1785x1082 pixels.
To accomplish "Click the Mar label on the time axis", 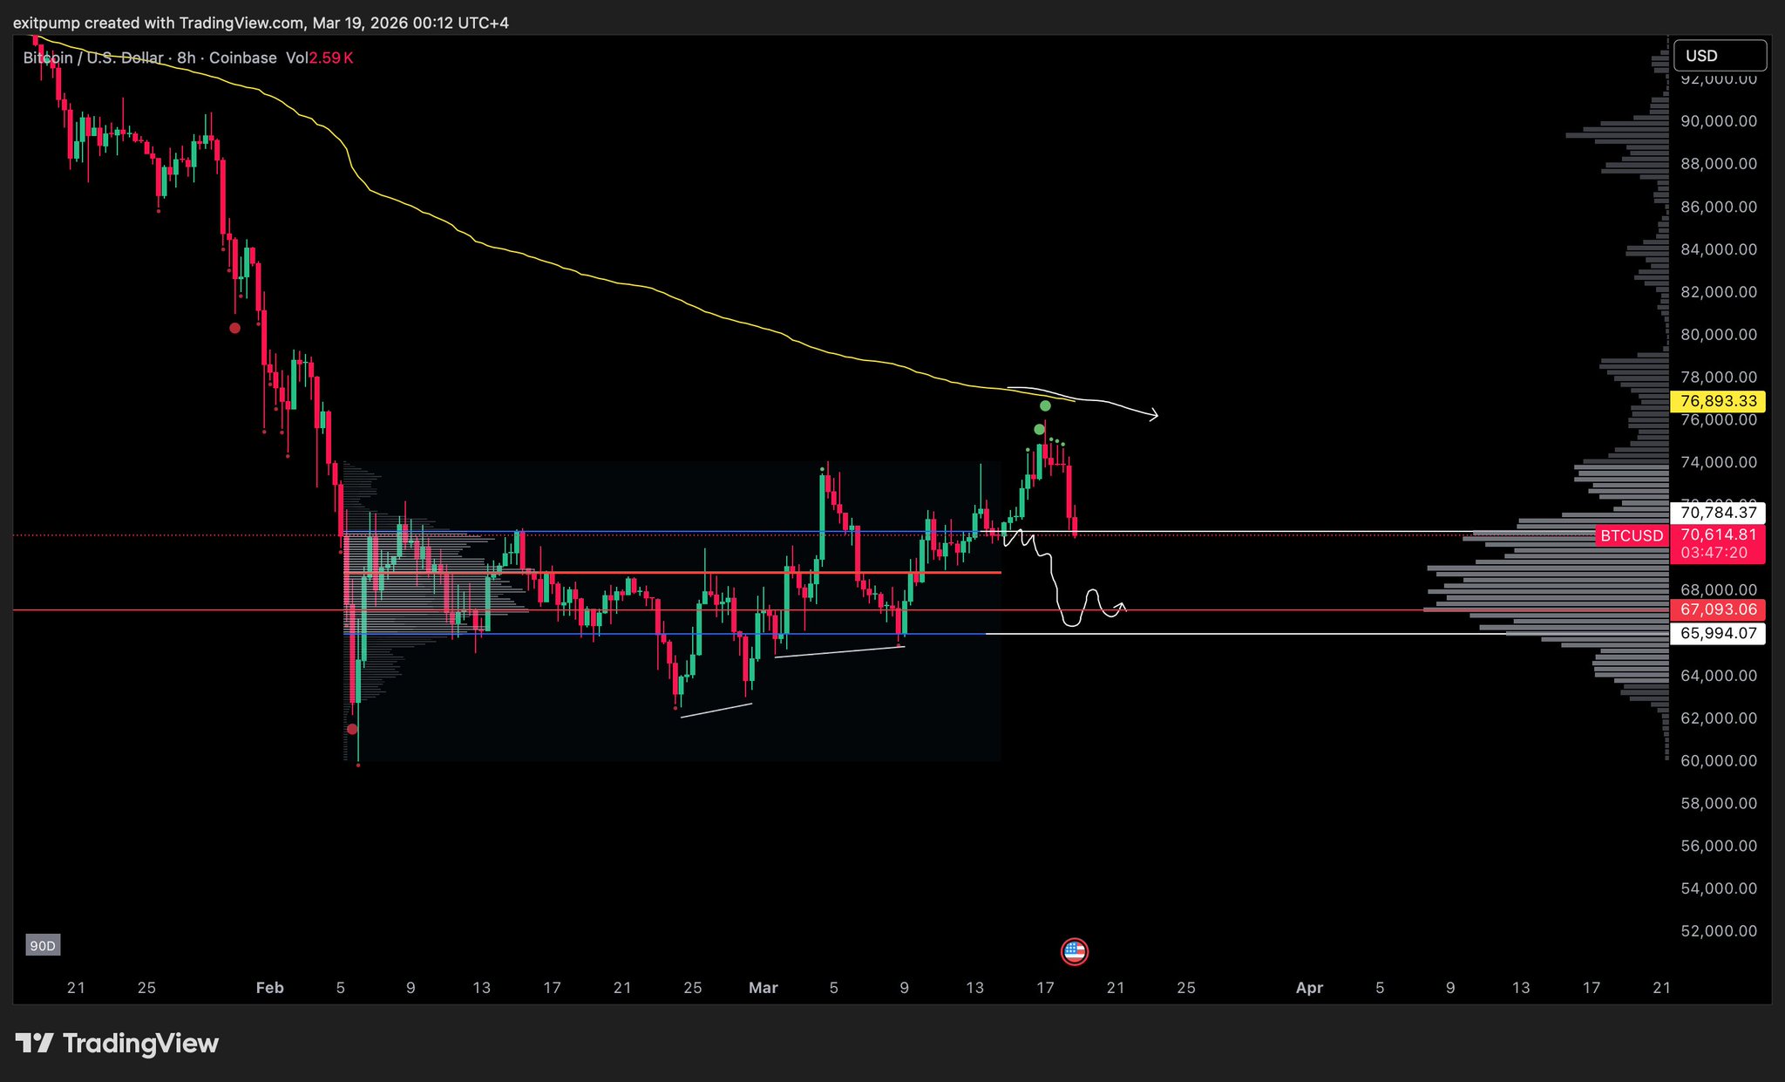I will click(763, 988).
